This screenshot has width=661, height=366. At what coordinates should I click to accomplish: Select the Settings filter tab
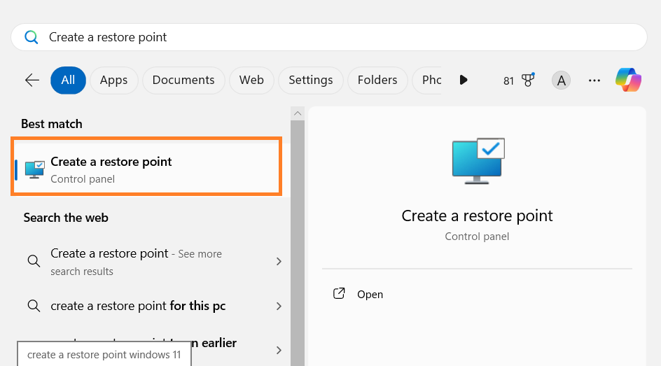(x=310, y=80)
